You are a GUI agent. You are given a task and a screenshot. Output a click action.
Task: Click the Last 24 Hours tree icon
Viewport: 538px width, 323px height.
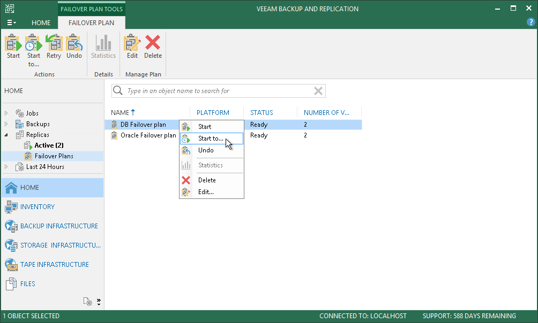(19, 167)
